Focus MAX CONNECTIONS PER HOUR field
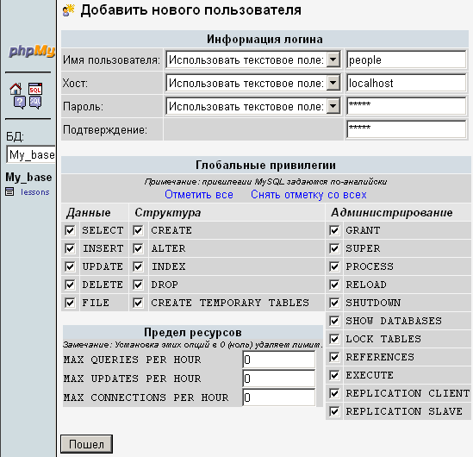The image size is (473, 457). click(x=279, y=398)
